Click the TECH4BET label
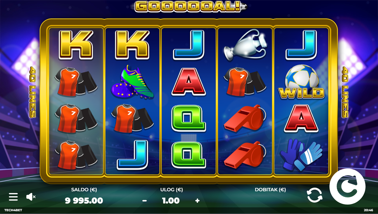The height and width of the screenshot is (214, 378). [13, 210]
